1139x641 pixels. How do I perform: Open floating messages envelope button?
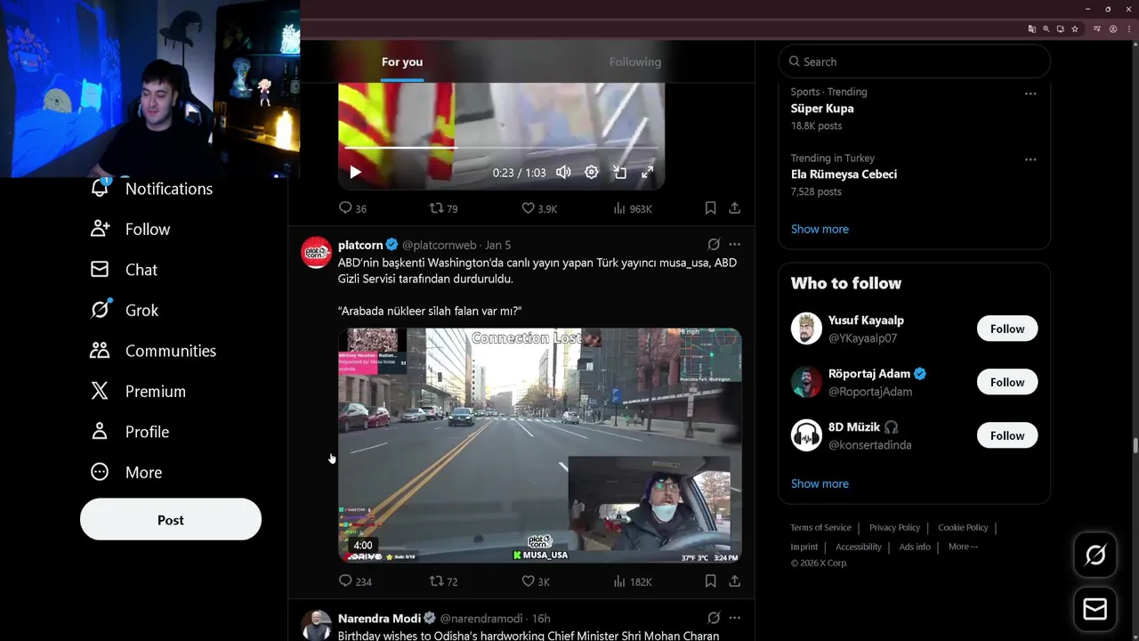coord(1095,609)
